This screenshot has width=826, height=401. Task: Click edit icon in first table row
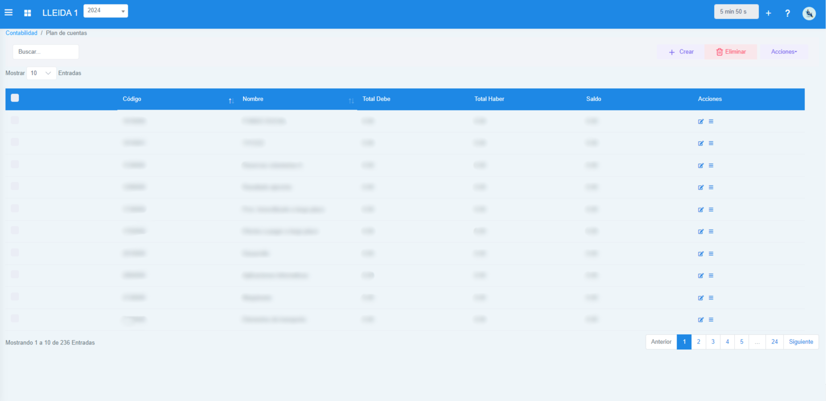click(x=700, y=121)
